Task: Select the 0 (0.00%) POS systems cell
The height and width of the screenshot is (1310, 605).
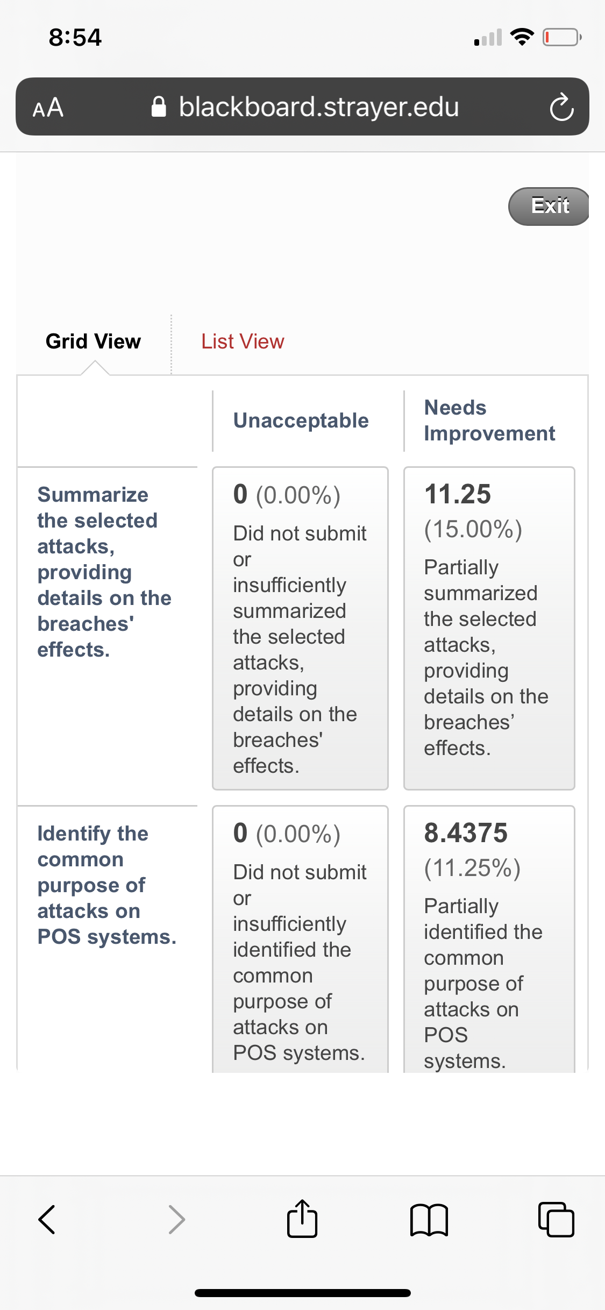Action: tap(300, 939)
